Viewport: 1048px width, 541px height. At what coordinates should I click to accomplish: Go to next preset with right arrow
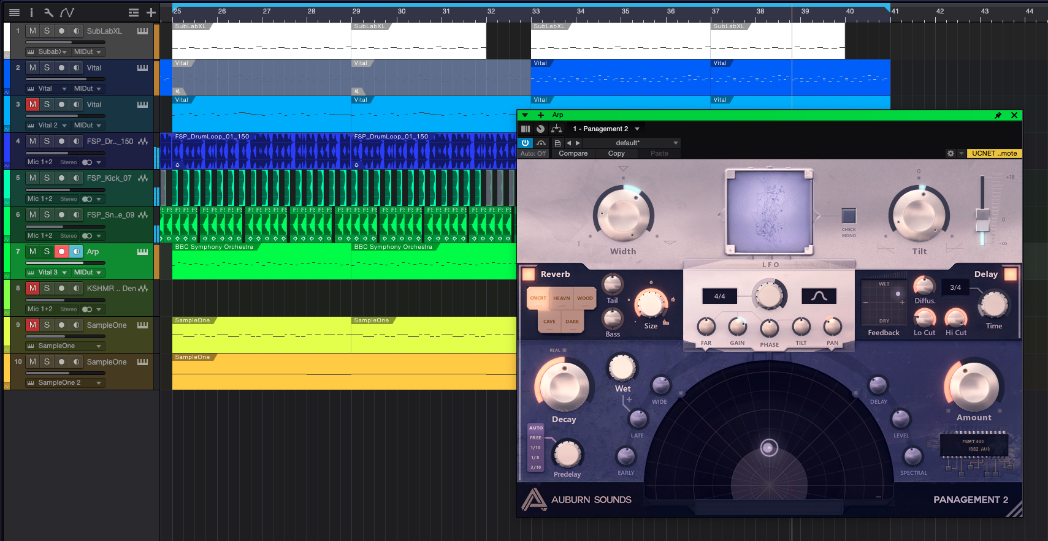(x=578, y=143)
